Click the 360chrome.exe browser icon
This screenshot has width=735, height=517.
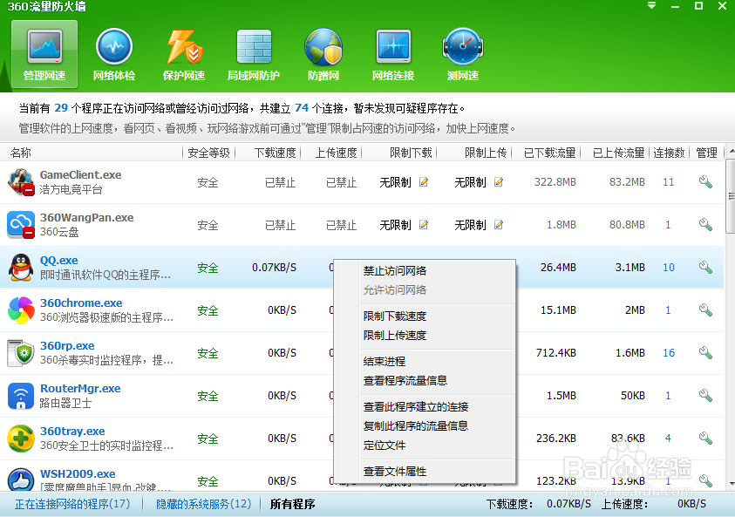[x=21, y=310]
